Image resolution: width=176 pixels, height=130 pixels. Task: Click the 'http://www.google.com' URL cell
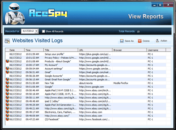tap(92, 87)
